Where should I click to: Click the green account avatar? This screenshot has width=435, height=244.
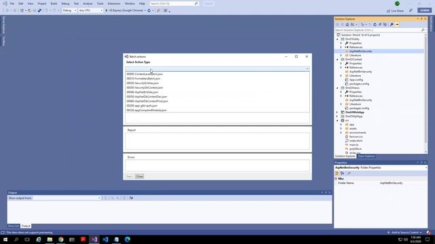(397, 3)
